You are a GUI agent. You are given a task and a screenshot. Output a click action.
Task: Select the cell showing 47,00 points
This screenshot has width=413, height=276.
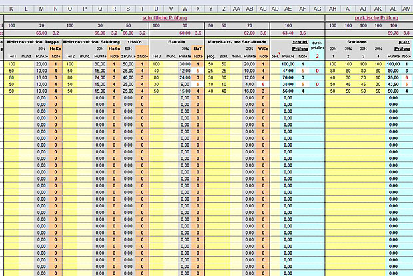click(288, 70)
